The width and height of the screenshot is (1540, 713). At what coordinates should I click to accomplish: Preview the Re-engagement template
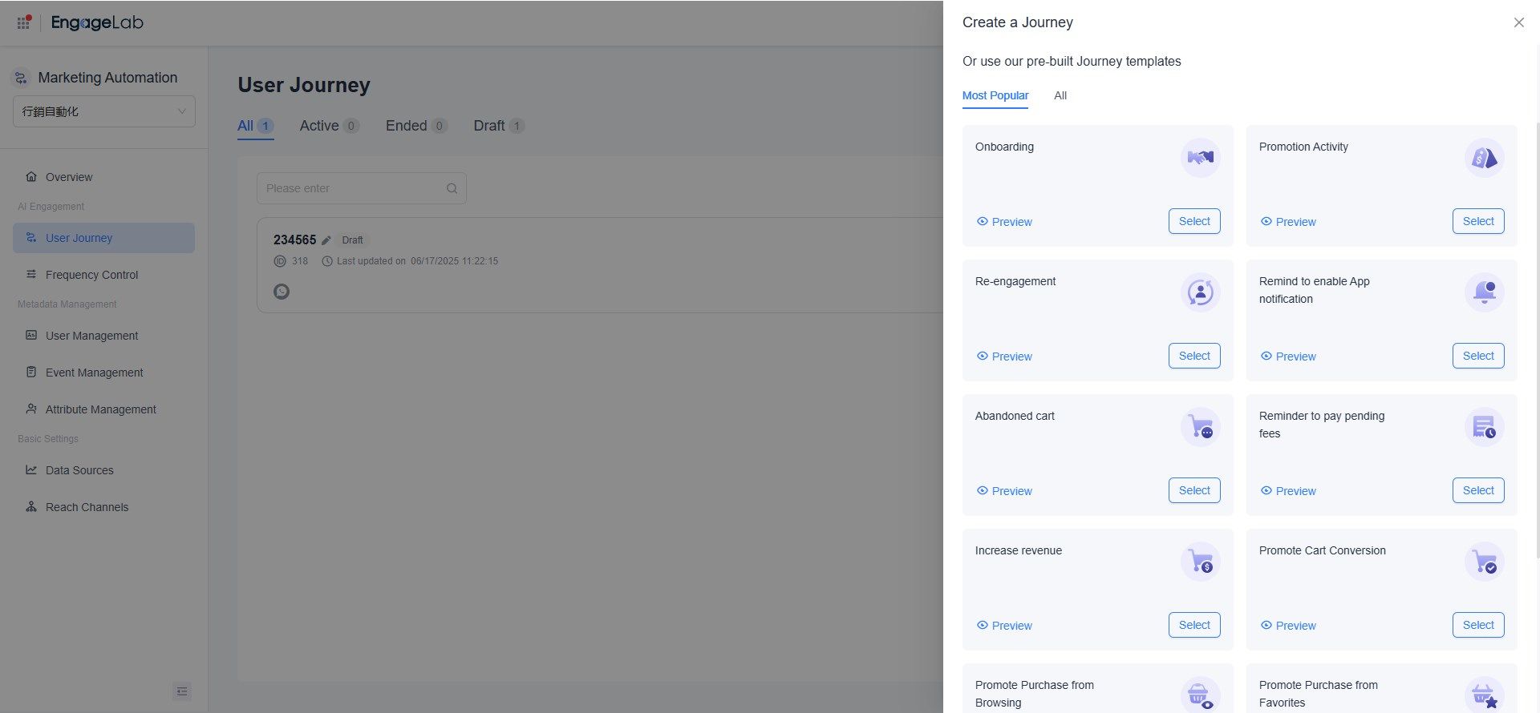click(x=1004, y=356)
